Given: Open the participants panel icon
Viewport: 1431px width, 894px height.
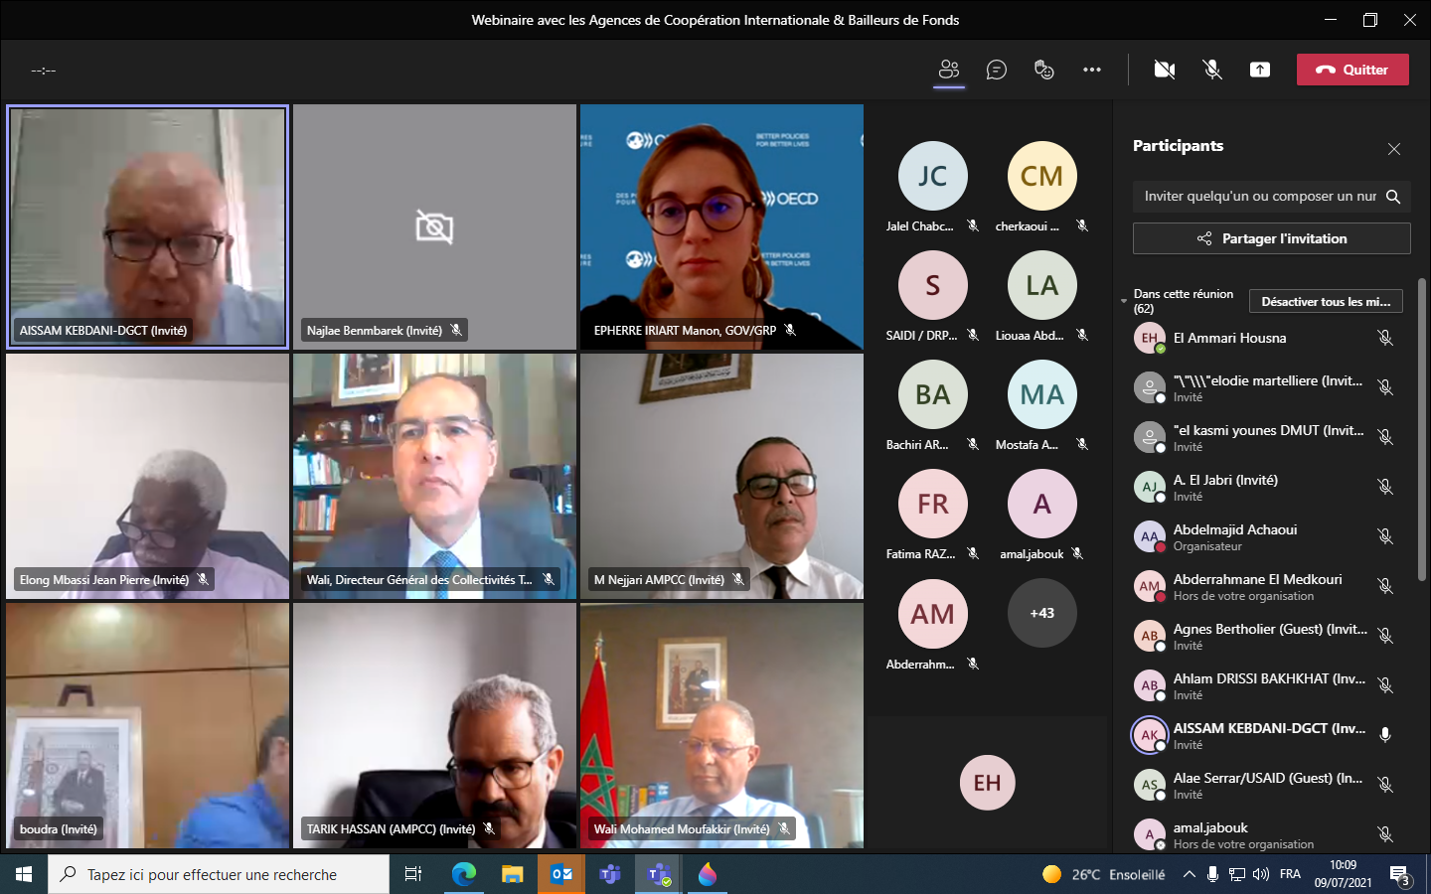Looking at the screenshot, I should [949, 70].
